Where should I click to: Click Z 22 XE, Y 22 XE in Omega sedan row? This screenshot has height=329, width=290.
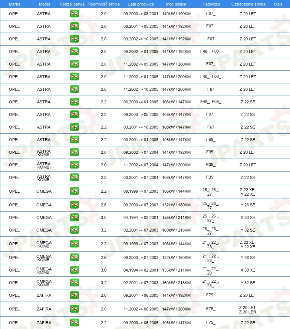pos(248,192)
